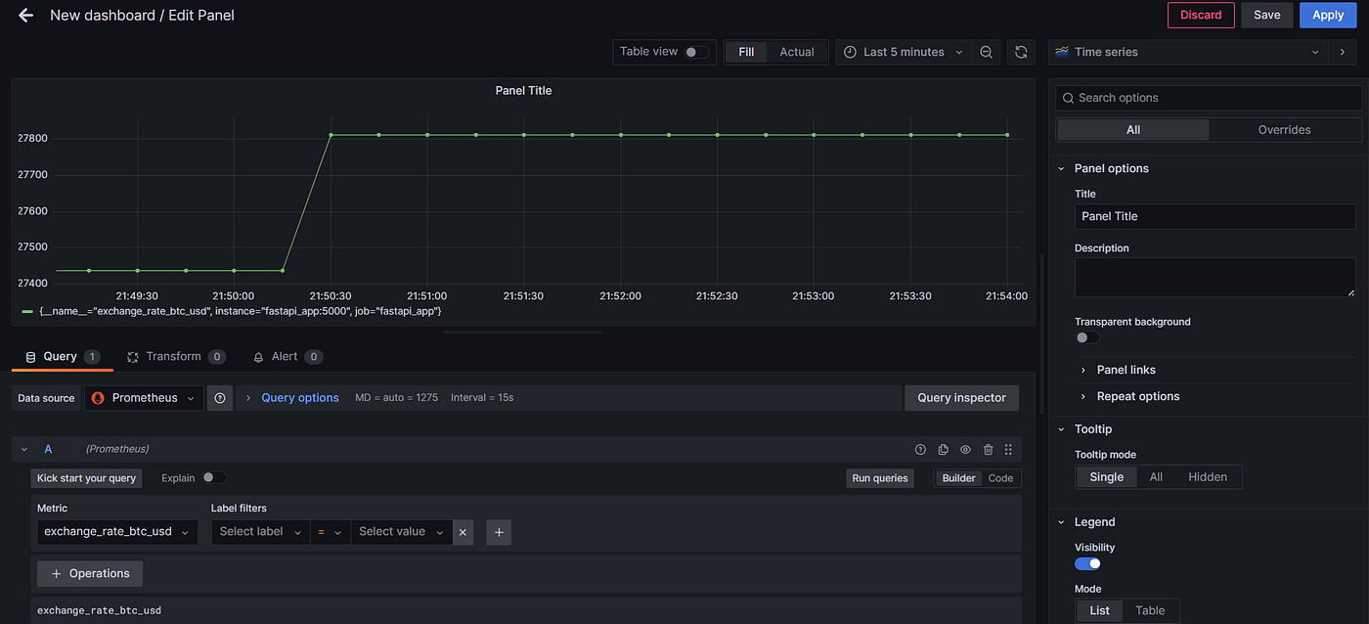The width and height of the screenshot is (1369, 624).
Task: Open the Query tab
Action: pos(63,357)
